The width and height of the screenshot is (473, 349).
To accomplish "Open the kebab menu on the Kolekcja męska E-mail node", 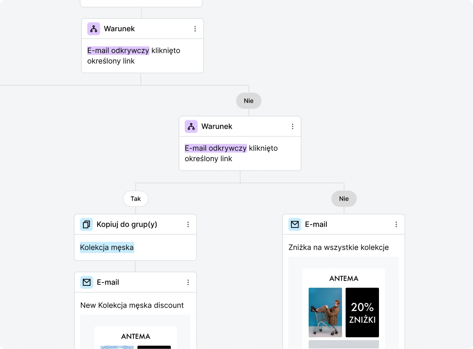I will [188, 282].
